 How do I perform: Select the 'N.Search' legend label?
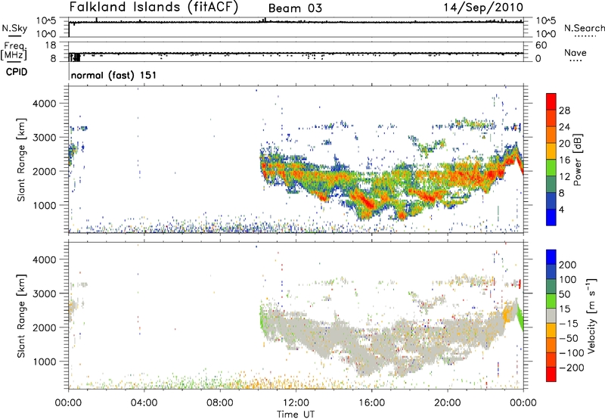585,28
